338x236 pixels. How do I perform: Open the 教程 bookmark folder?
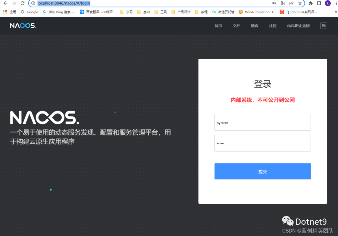point(201,12)
